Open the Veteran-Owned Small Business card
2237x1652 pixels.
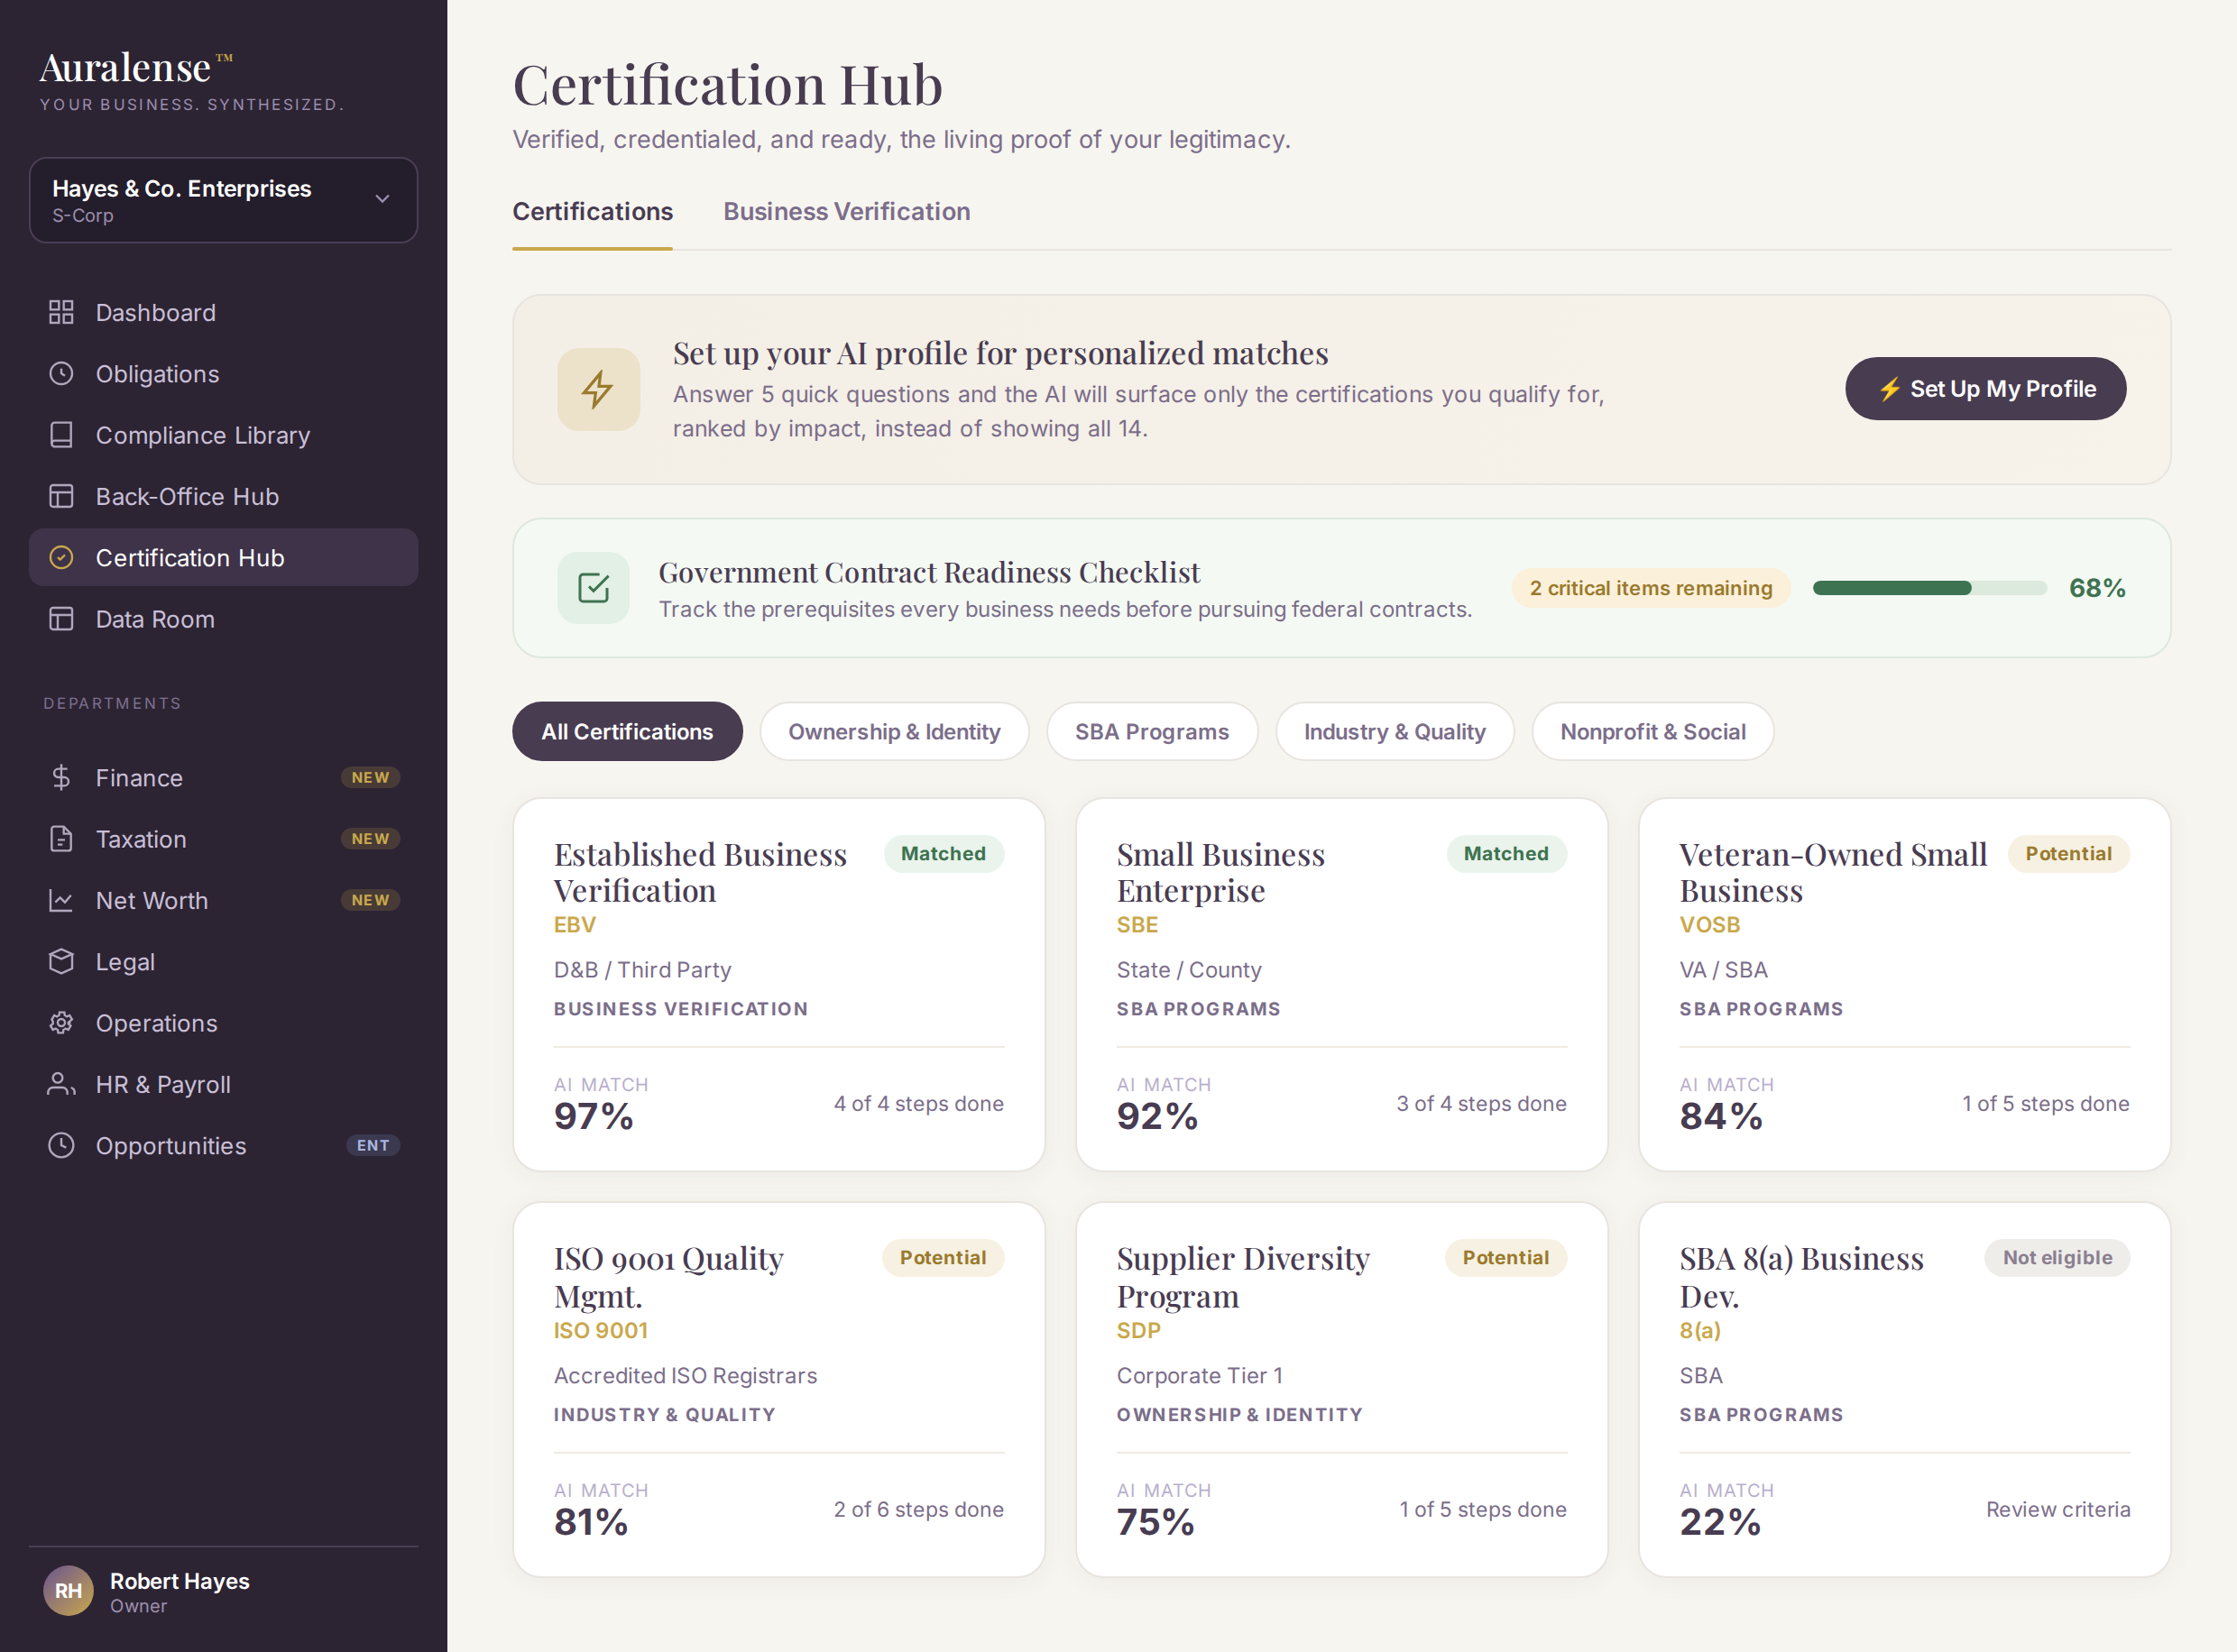[x=1904, y=985]
